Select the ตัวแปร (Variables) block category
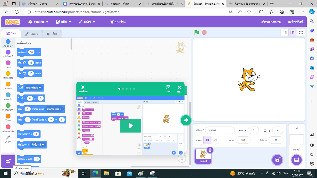Viewport: 317px width, 178px height. (x=8, y=118)
